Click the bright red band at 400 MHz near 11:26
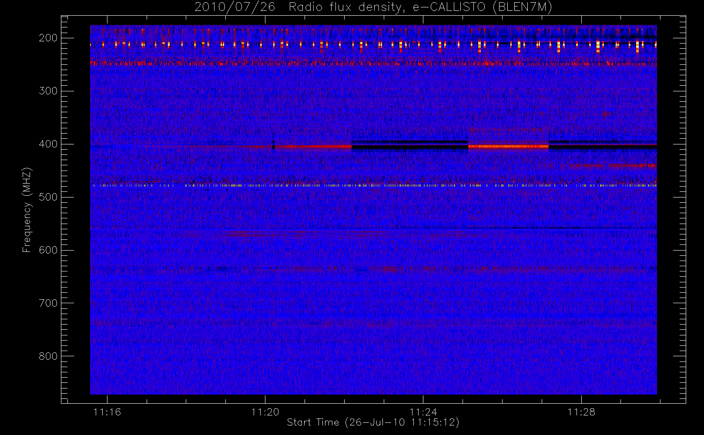704x435 pixels. [x=508, y=147]
